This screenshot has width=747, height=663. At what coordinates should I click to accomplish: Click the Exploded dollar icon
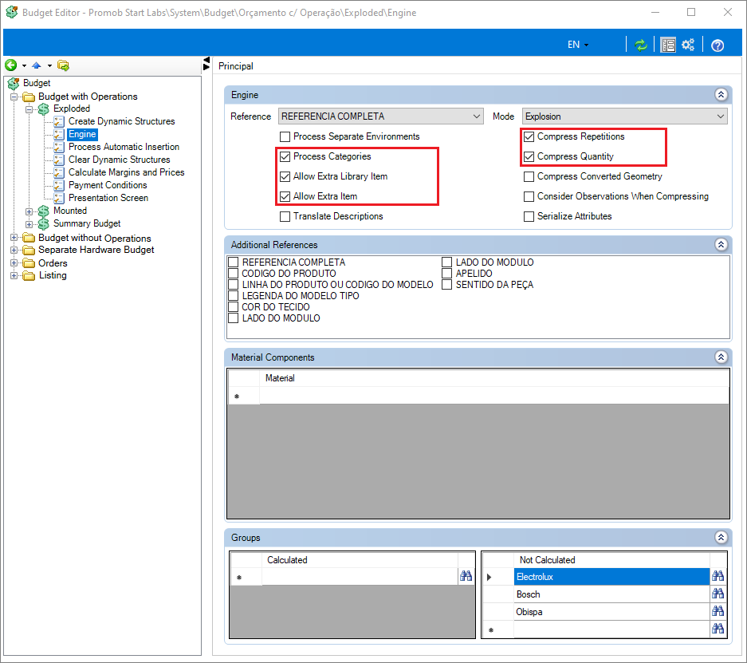(44, 109)
